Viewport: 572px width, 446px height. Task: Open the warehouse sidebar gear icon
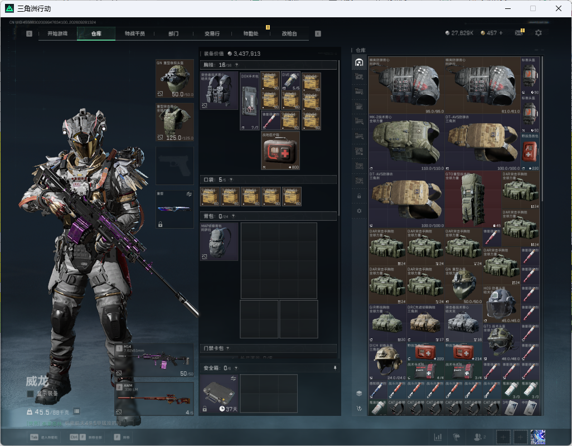coord(359,211)
